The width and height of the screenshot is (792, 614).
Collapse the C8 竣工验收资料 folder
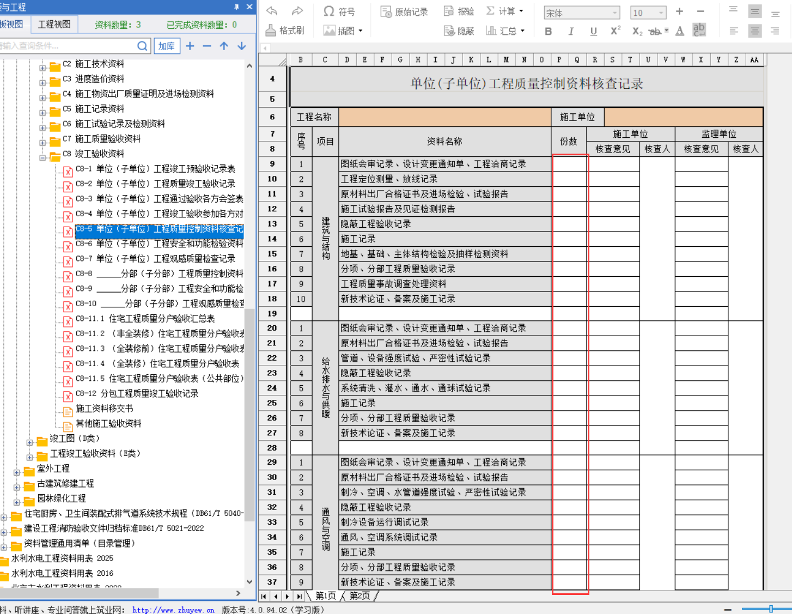coord(42,157)
